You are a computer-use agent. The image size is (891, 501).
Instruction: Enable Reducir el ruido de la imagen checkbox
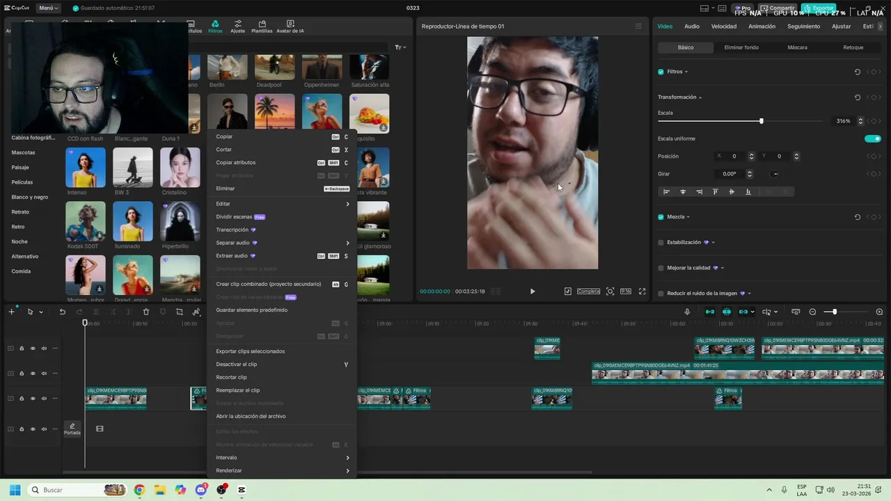[x=661, y=294]
